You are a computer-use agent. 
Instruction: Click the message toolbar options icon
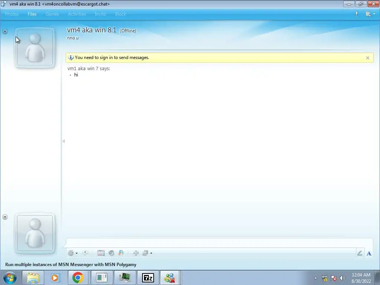tap(145, 253)
